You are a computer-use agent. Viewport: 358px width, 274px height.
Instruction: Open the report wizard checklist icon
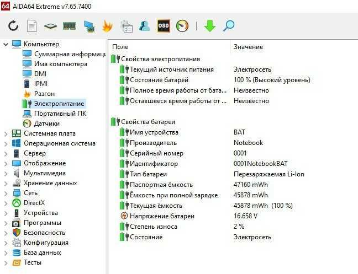pos(127,26)
